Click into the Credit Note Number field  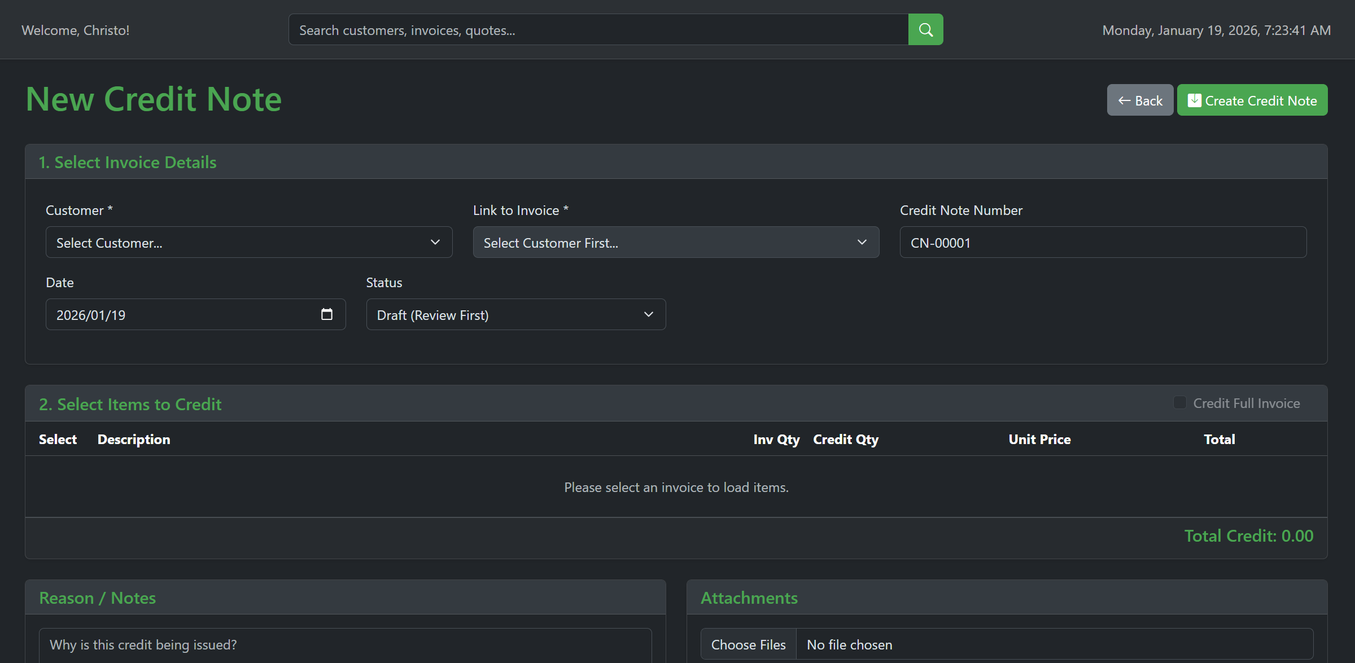(1102, 243)
